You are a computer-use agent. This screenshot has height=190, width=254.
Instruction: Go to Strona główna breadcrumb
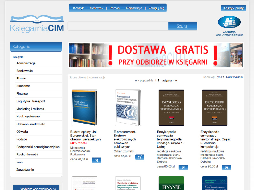(x=78, y=77)
